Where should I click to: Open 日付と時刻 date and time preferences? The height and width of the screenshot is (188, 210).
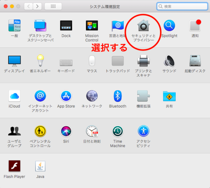(x=92, y=131)
